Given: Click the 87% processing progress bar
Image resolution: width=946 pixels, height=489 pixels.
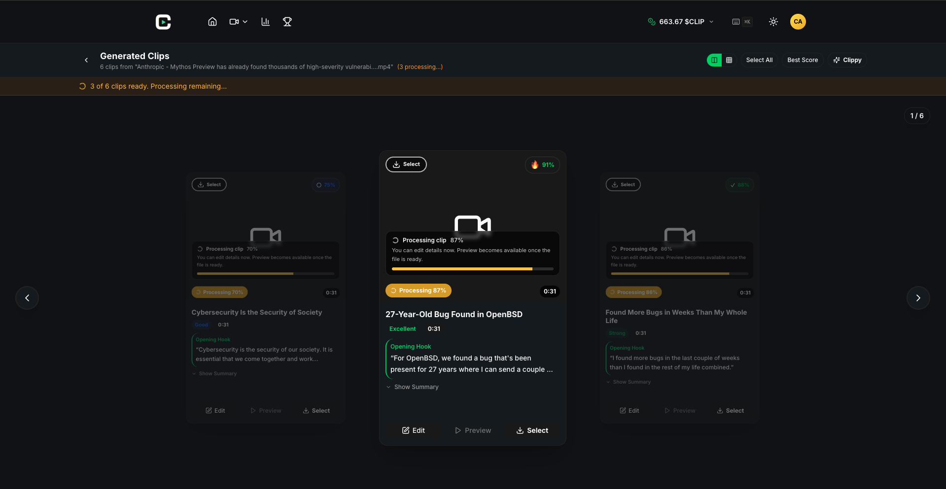Looking at the screenshot, I should (x=472, y=269).
